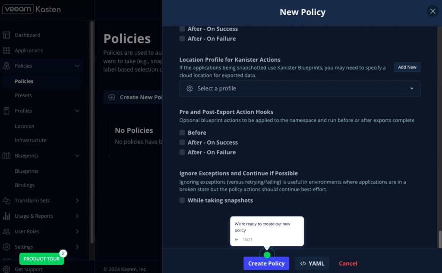Click the Applications grid icon
This screenshot has width=442, height=273.
[x=6, y=51]
